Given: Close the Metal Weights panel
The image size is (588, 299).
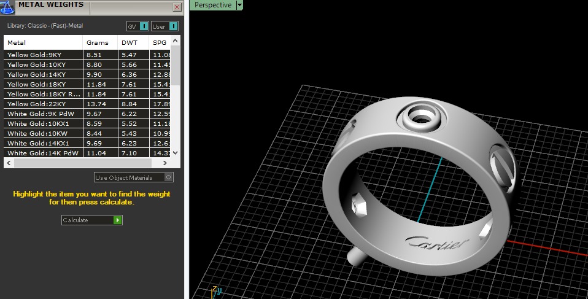Looking at the screenshot, I should [177, 7].
